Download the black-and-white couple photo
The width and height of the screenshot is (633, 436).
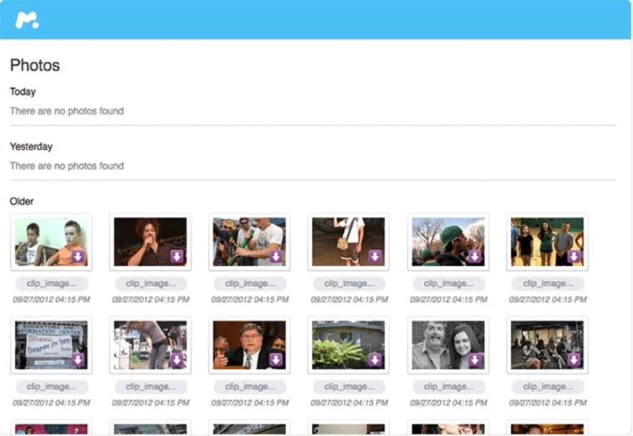[475, 360]
